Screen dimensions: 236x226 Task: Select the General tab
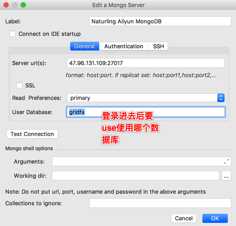[85, 46]
